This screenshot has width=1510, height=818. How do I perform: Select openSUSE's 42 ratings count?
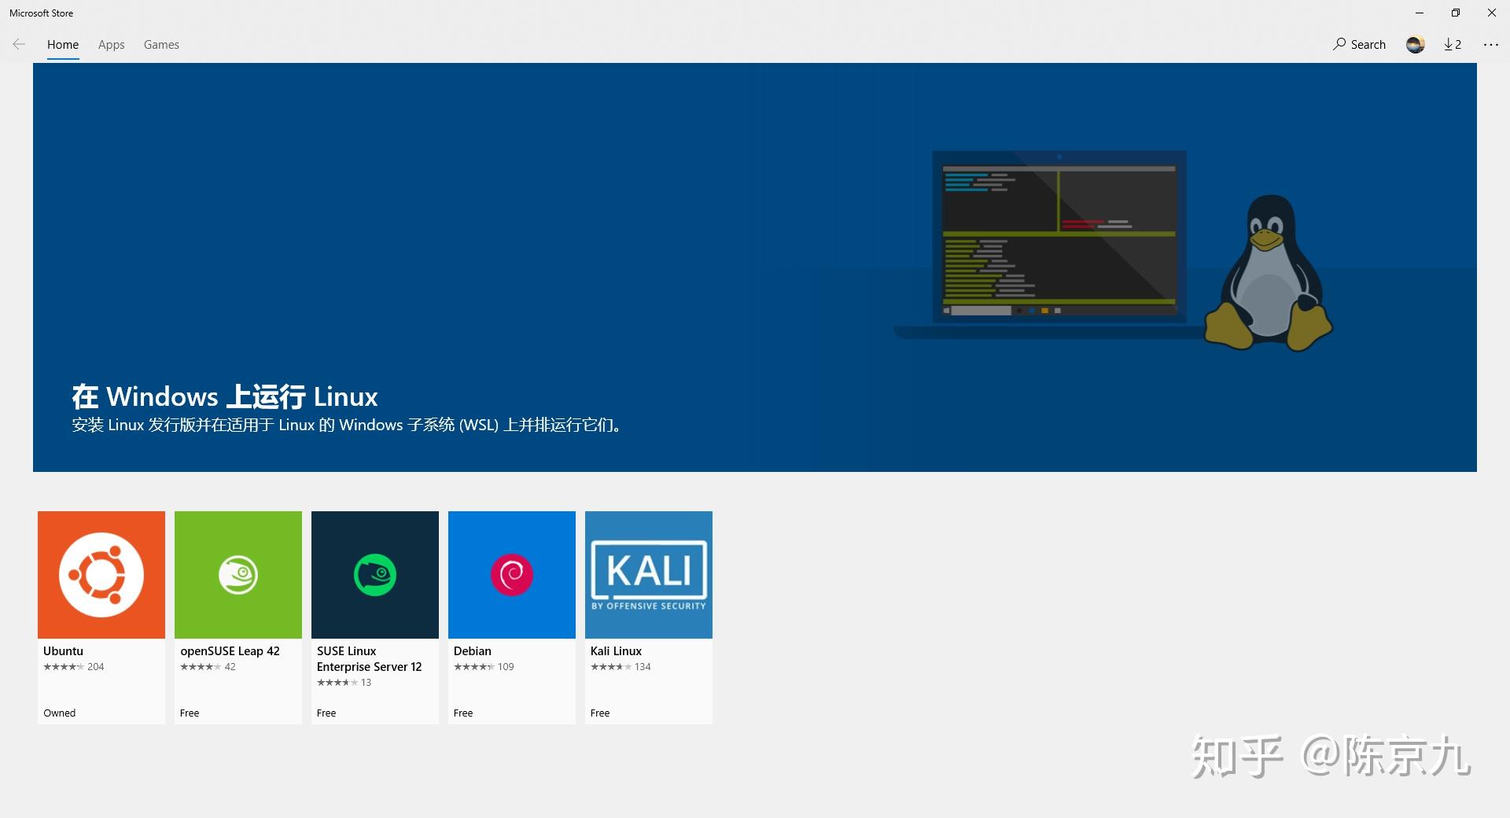coord(230,667)
